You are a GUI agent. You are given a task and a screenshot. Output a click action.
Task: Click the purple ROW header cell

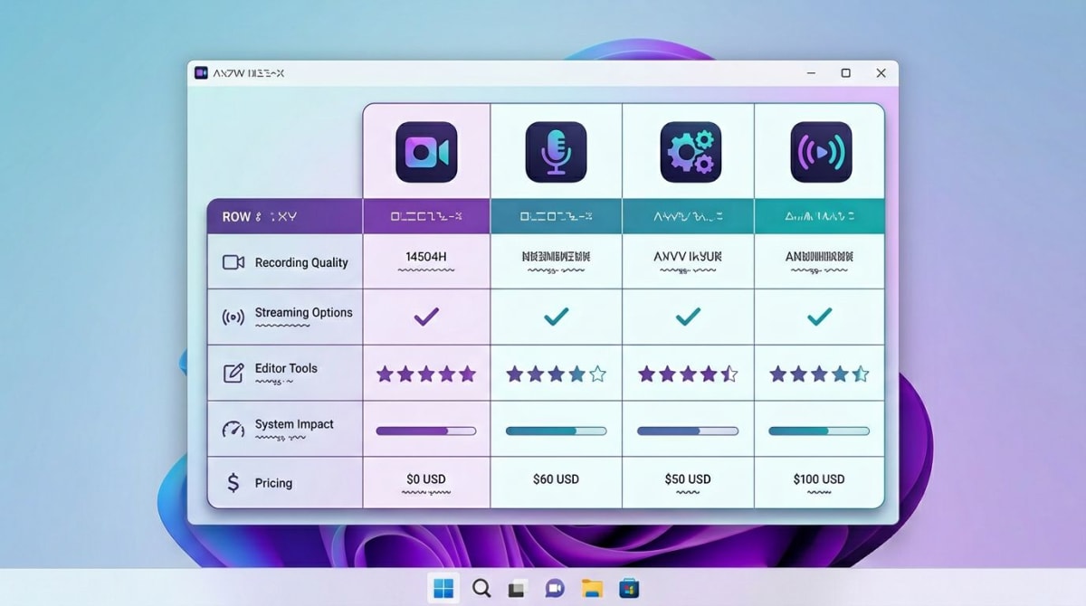pos(285,217)
